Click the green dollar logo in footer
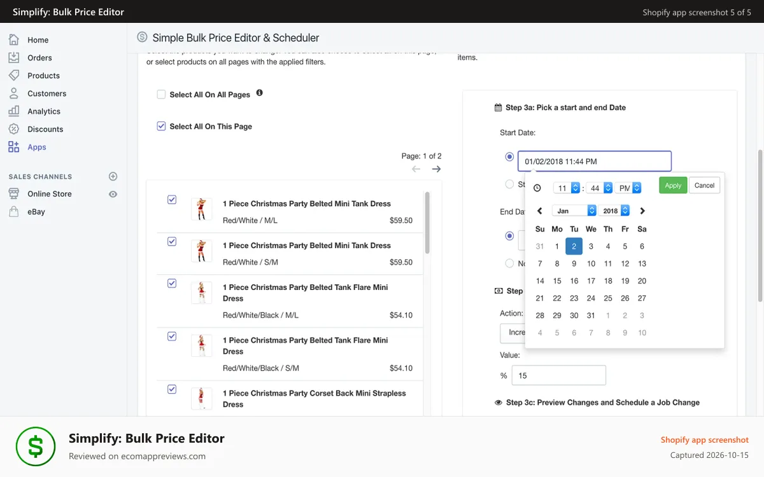 point(36,446)
